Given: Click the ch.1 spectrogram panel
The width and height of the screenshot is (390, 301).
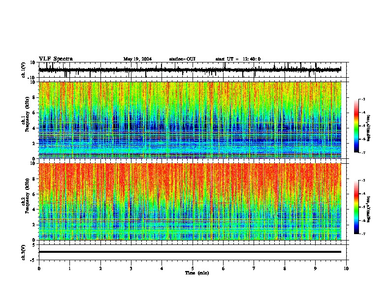Looking at the screenshot, I should tap(190, 120).
